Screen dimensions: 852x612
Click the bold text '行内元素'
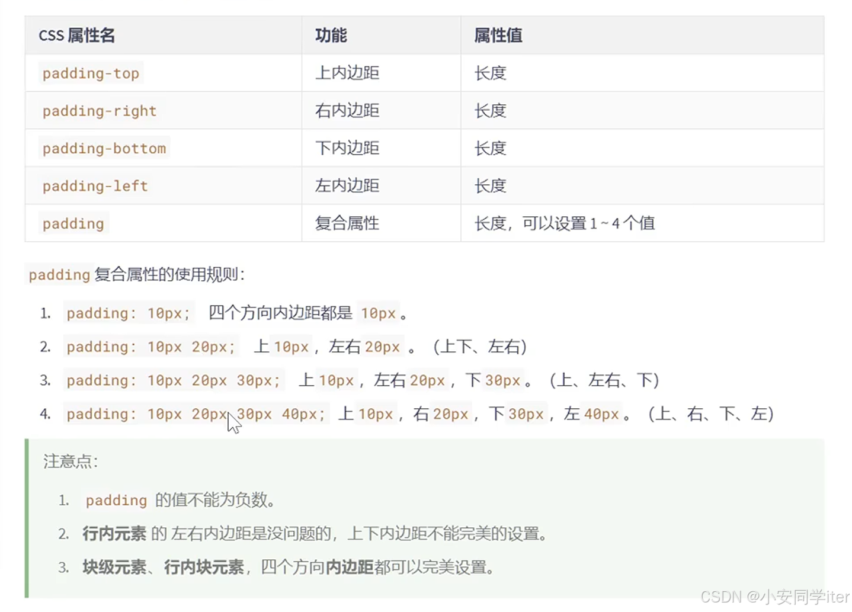[114, 534]
